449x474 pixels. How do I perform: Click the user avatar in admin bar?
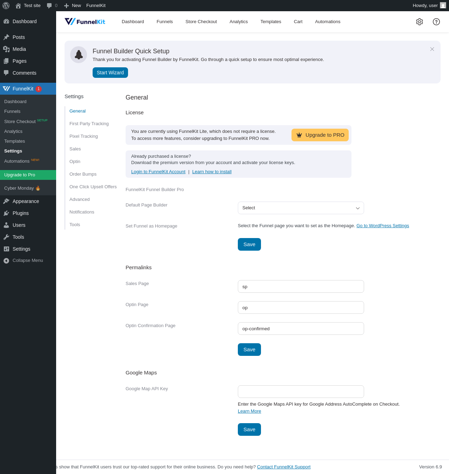tap(443, 6)
